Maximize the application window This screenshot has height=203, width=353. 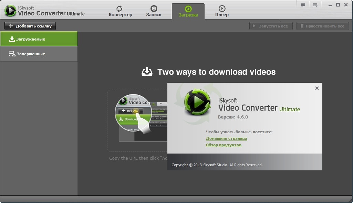(x=338, y=4)
